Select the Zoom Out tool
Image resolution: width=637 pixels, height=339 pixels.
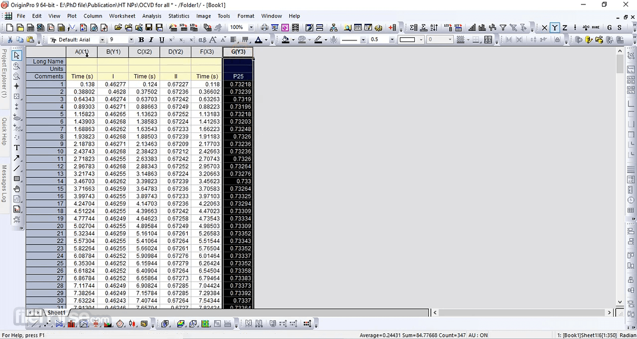(17, 76)
